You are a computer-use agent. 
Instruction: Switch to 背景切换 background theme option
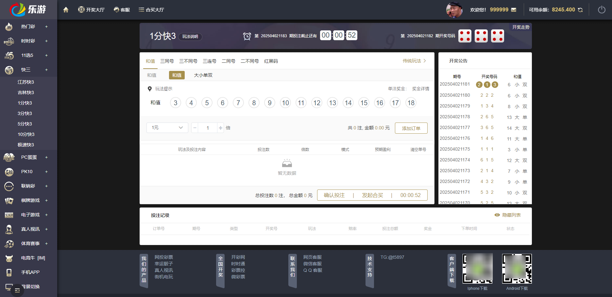30,286
